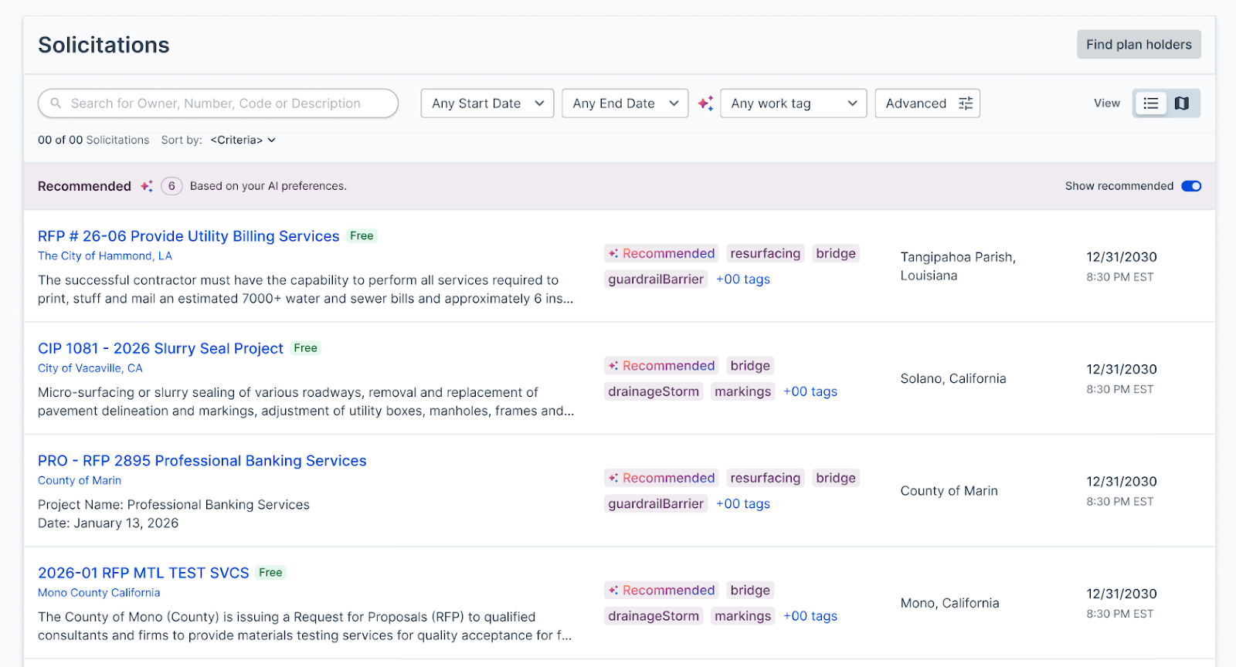Click Recommended tag on Slurry Seal row
1236x667 pixels.
661,366
